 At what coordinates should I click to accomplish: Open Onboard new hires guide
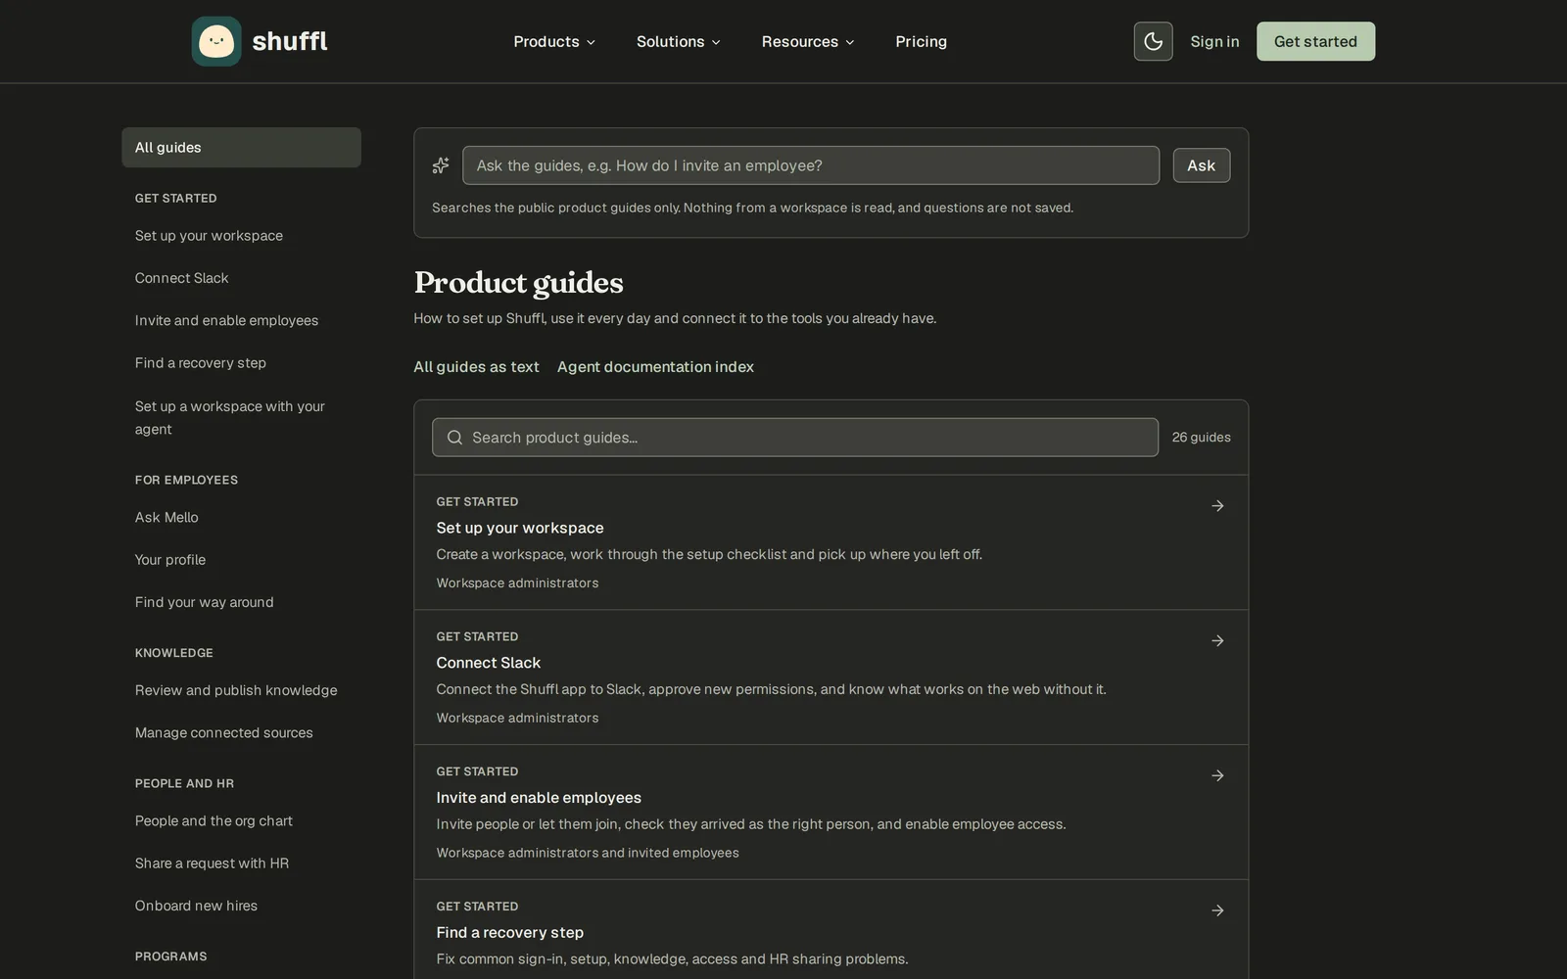pyautogui.click(x=196, y=906)
